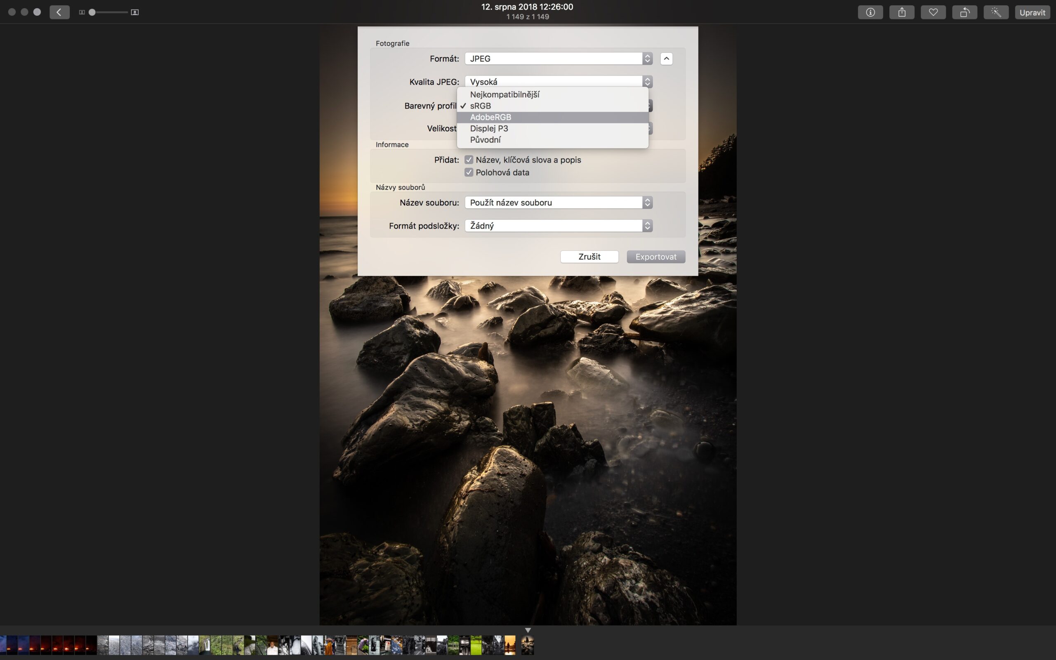Click the Rotate photo icon
This screenshot has height=660, width=1056.
[964, 12]
